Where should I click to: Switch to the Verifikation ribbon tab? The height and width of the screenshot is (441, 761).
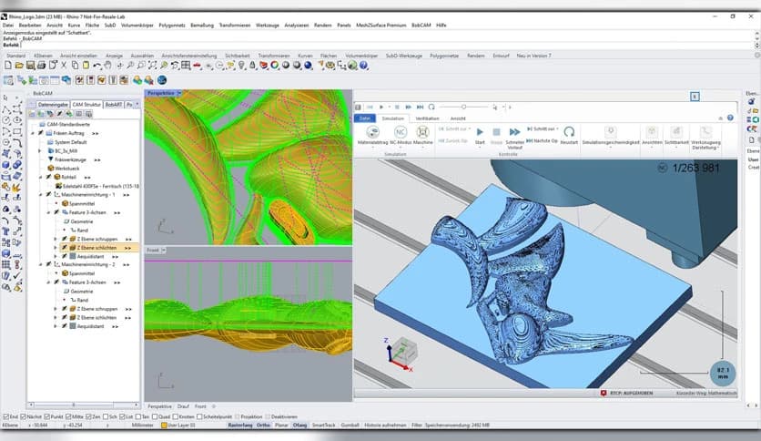coord(427,118)
